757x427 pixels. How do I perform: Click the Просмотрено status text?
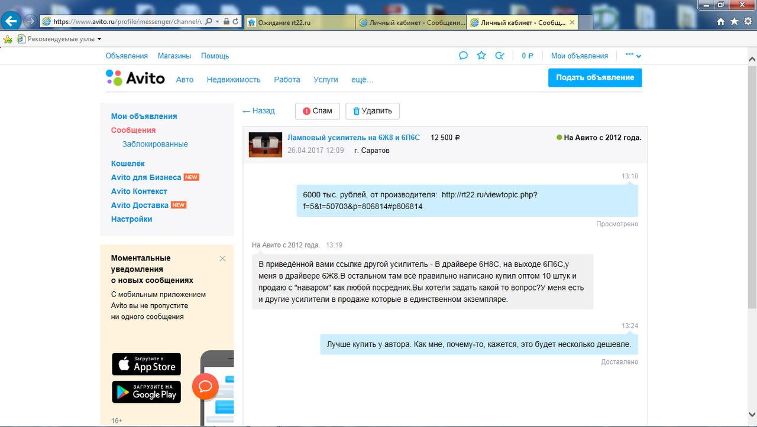coord(617,224)
